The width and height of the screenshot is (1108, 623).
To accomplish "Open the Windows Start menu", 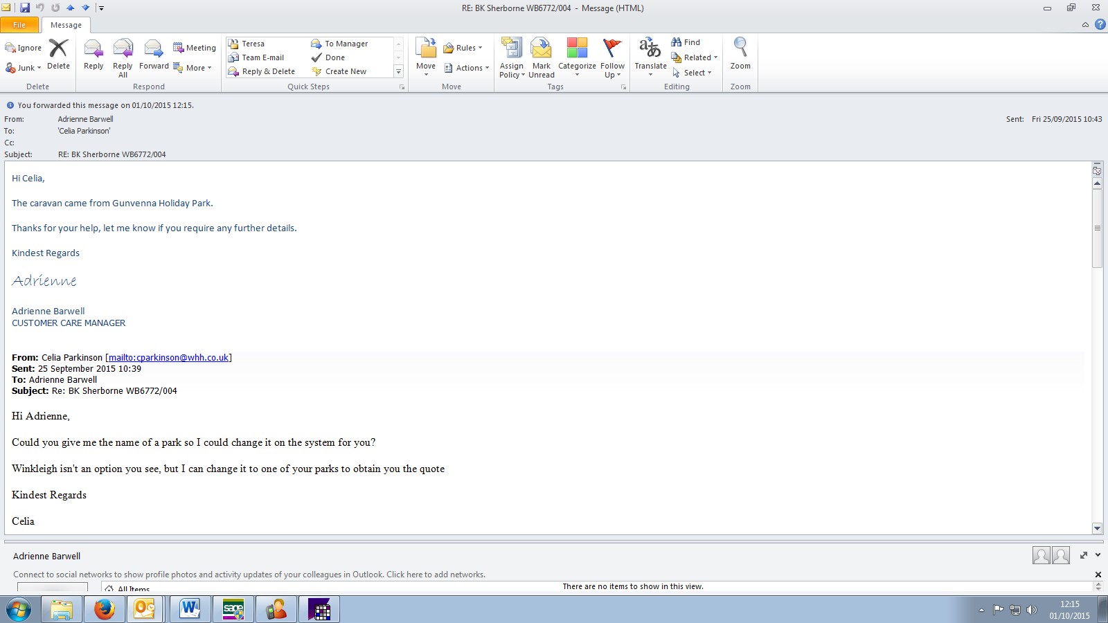I will point(19,610).
